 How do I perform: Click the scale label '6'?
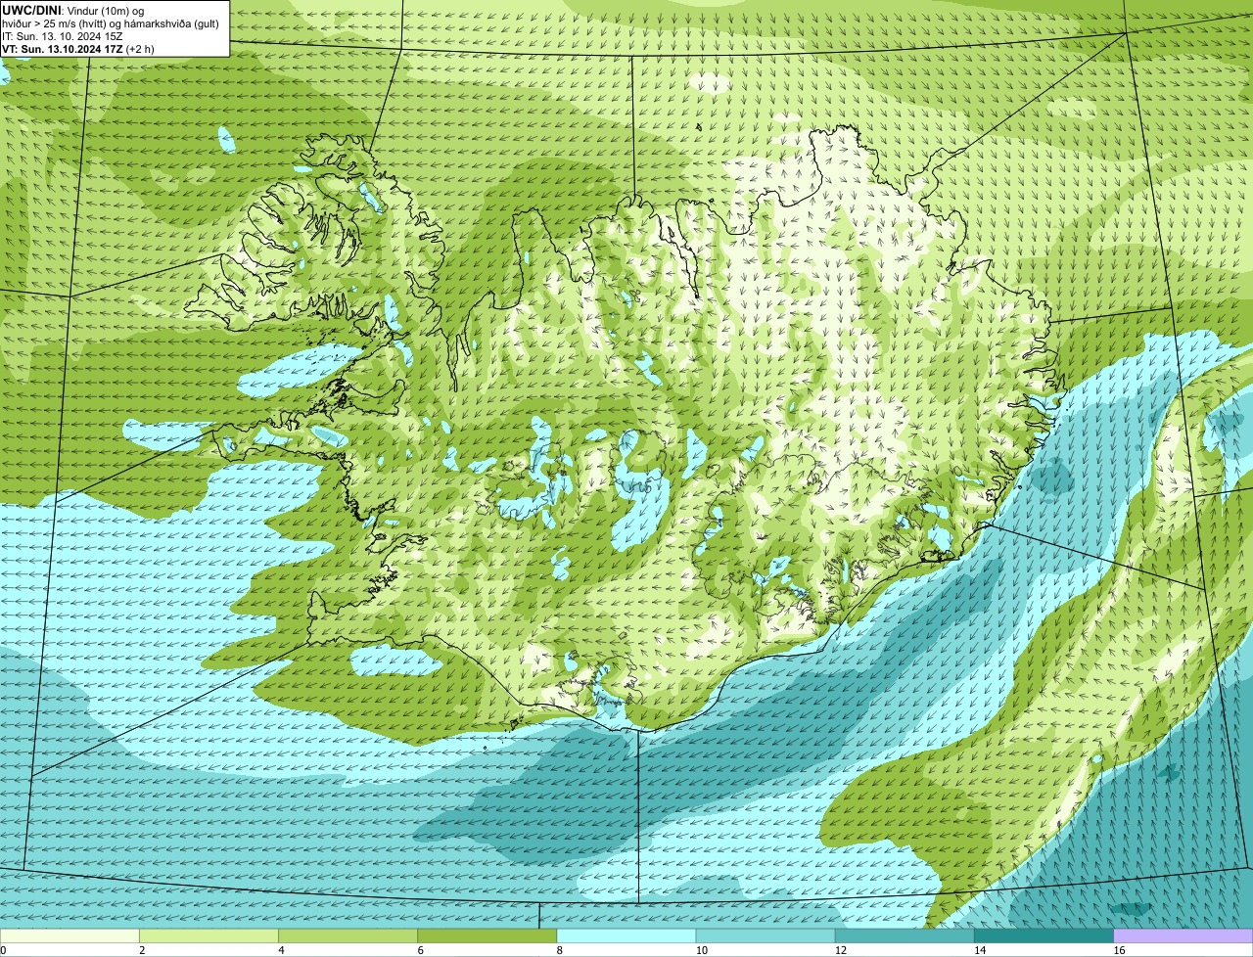point(421,950)
